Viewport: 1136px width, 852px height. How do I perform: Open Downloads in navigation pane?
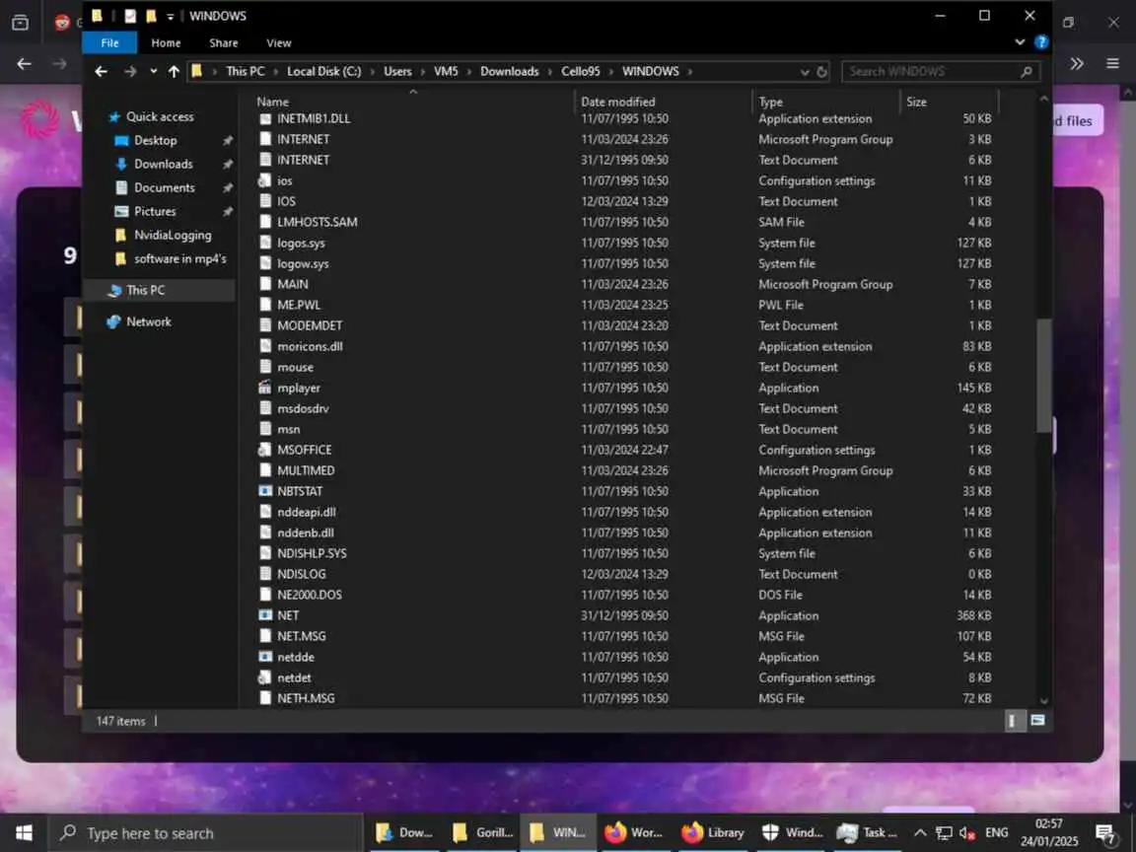click(163, 164)
